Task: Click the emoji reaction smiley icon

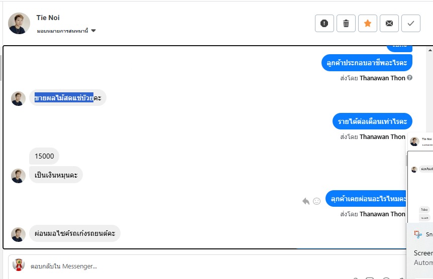Action: pyautogui.click(x=317, y=201)
